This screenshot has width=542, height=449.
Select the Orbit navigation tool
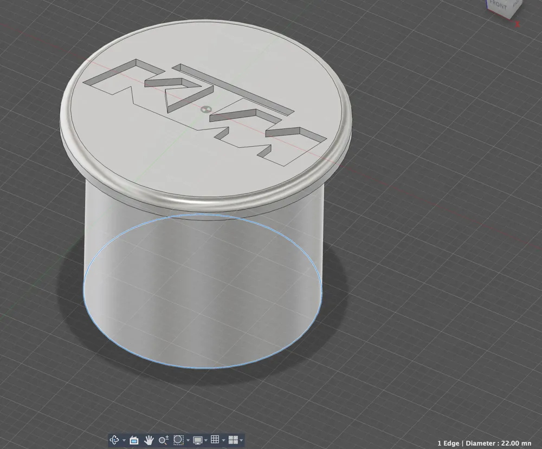[x=114, y=440]
